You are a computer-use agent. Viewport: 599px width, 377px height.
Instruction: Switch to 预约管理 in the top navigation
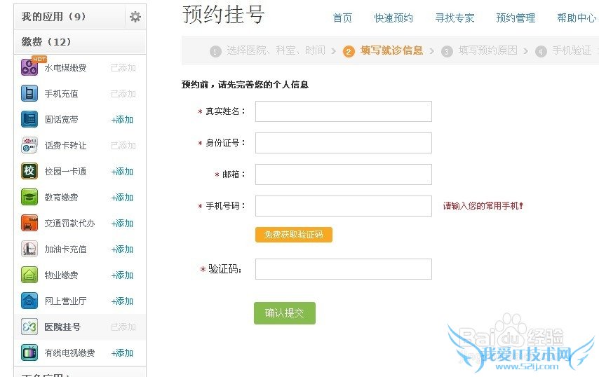pyautogui.click(x=516, y=18)
